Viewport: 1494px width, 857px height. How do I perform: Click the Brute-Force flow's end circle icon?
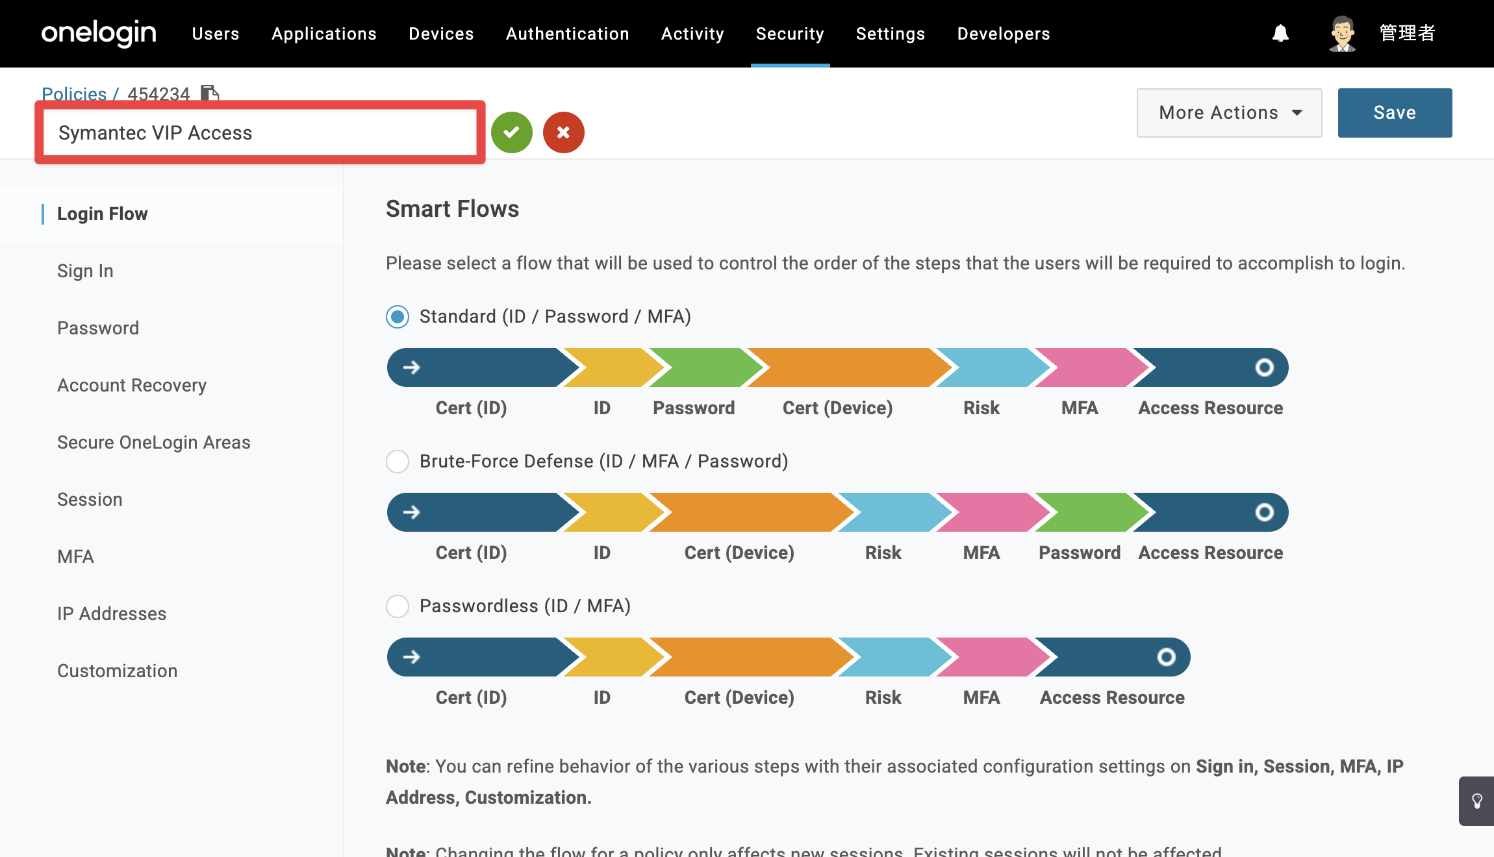(x=1264, y=512)
